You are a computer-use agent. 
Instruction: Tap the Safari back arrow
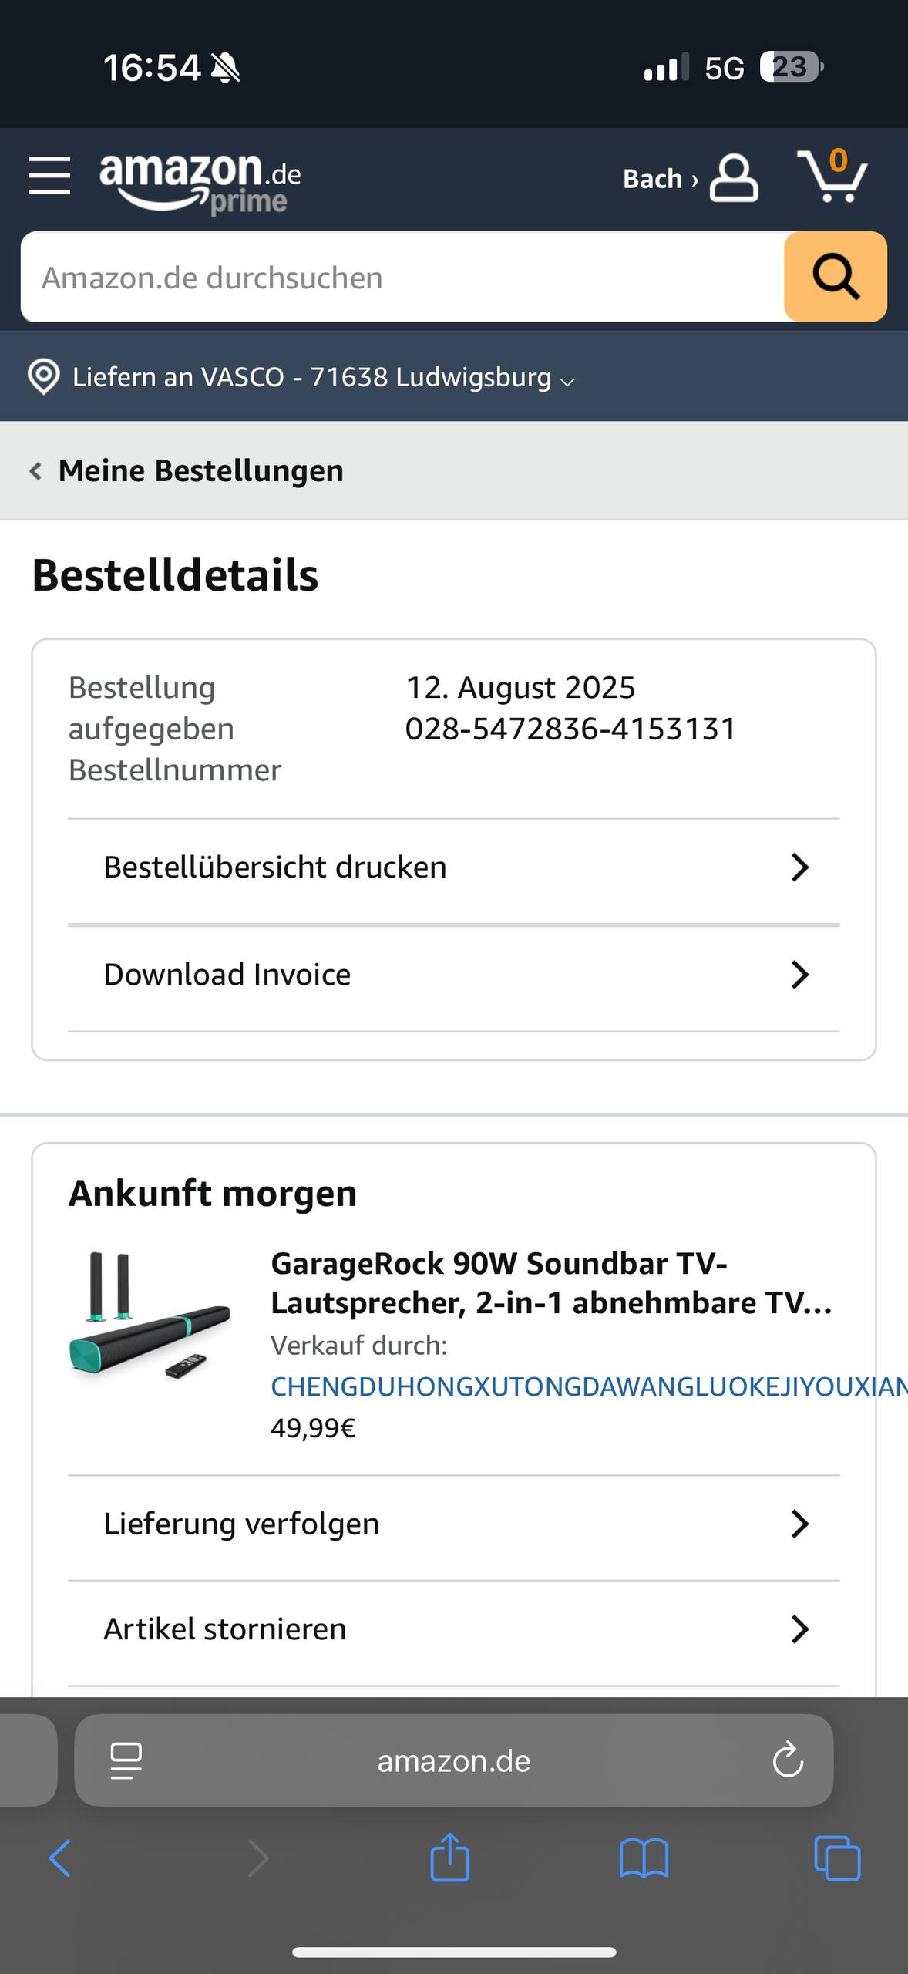tap(60, 1858)
